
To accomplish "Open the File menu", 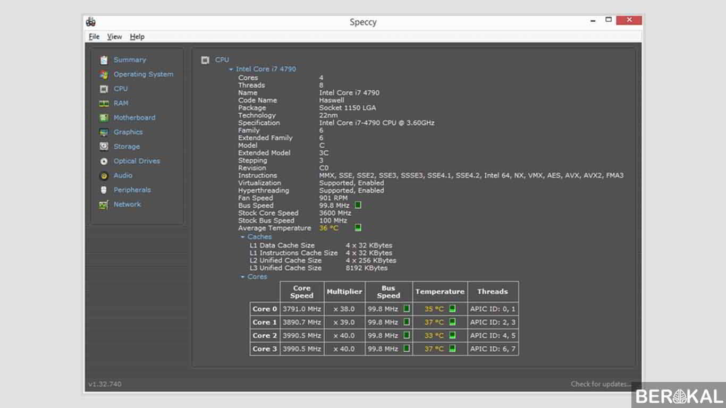I will 94,37.
